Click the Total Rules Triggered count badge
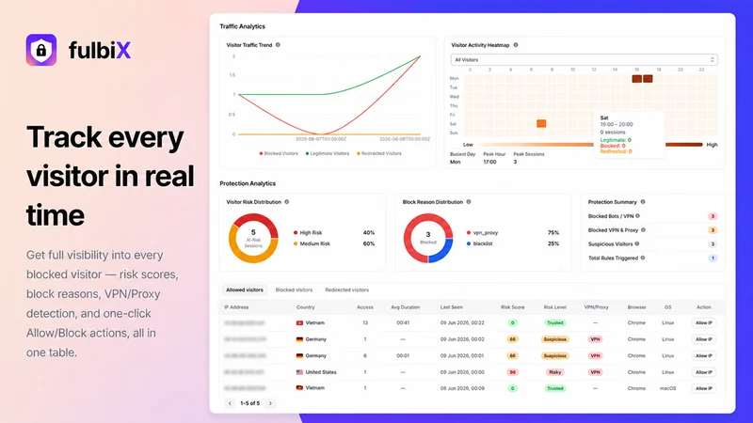Image resolution: width=753 pixels, height=423 pixels. click(x=713, y=258)
